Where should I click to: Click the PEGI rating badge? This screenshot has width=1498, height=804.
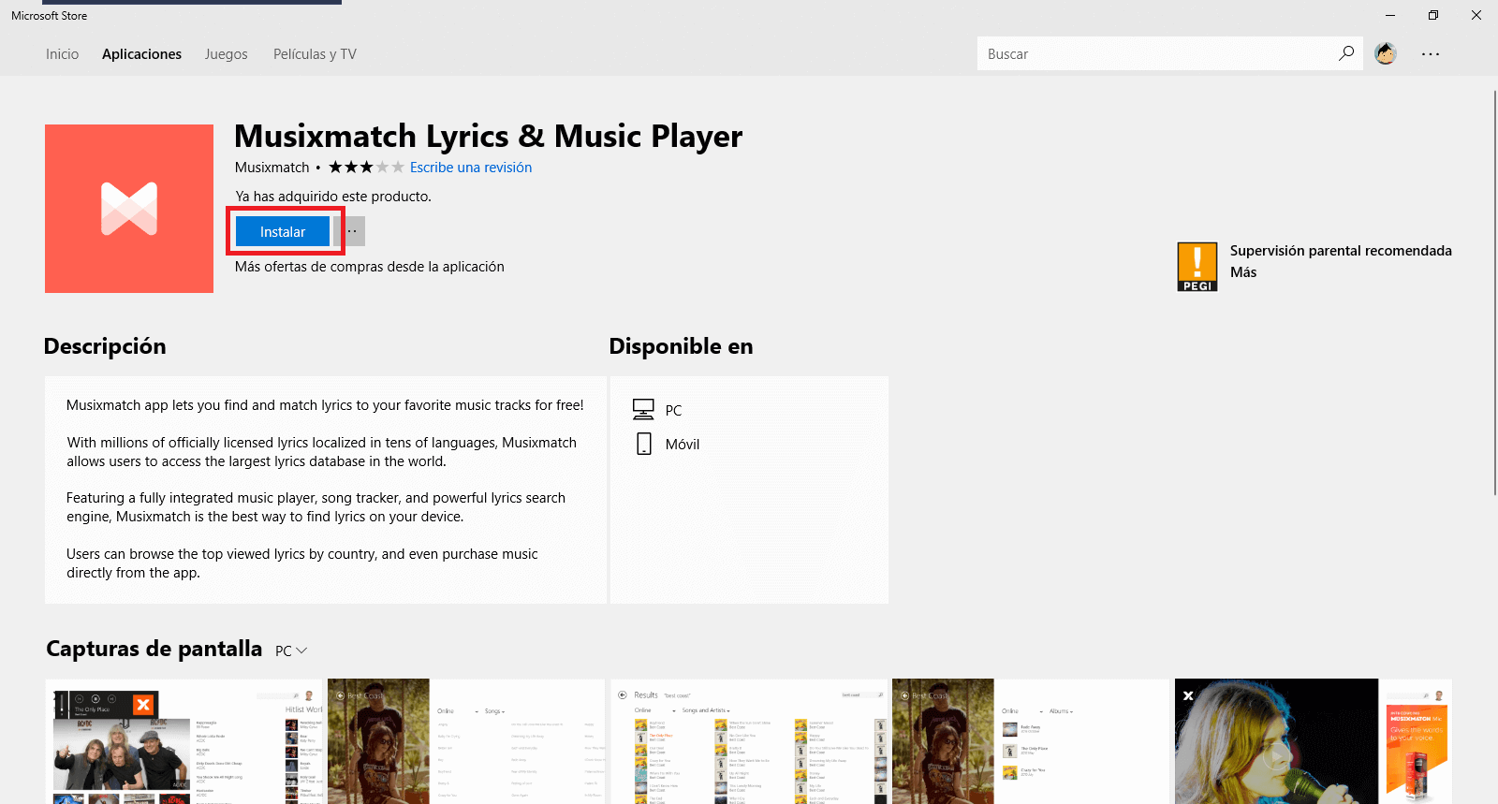pos(1197,267)
